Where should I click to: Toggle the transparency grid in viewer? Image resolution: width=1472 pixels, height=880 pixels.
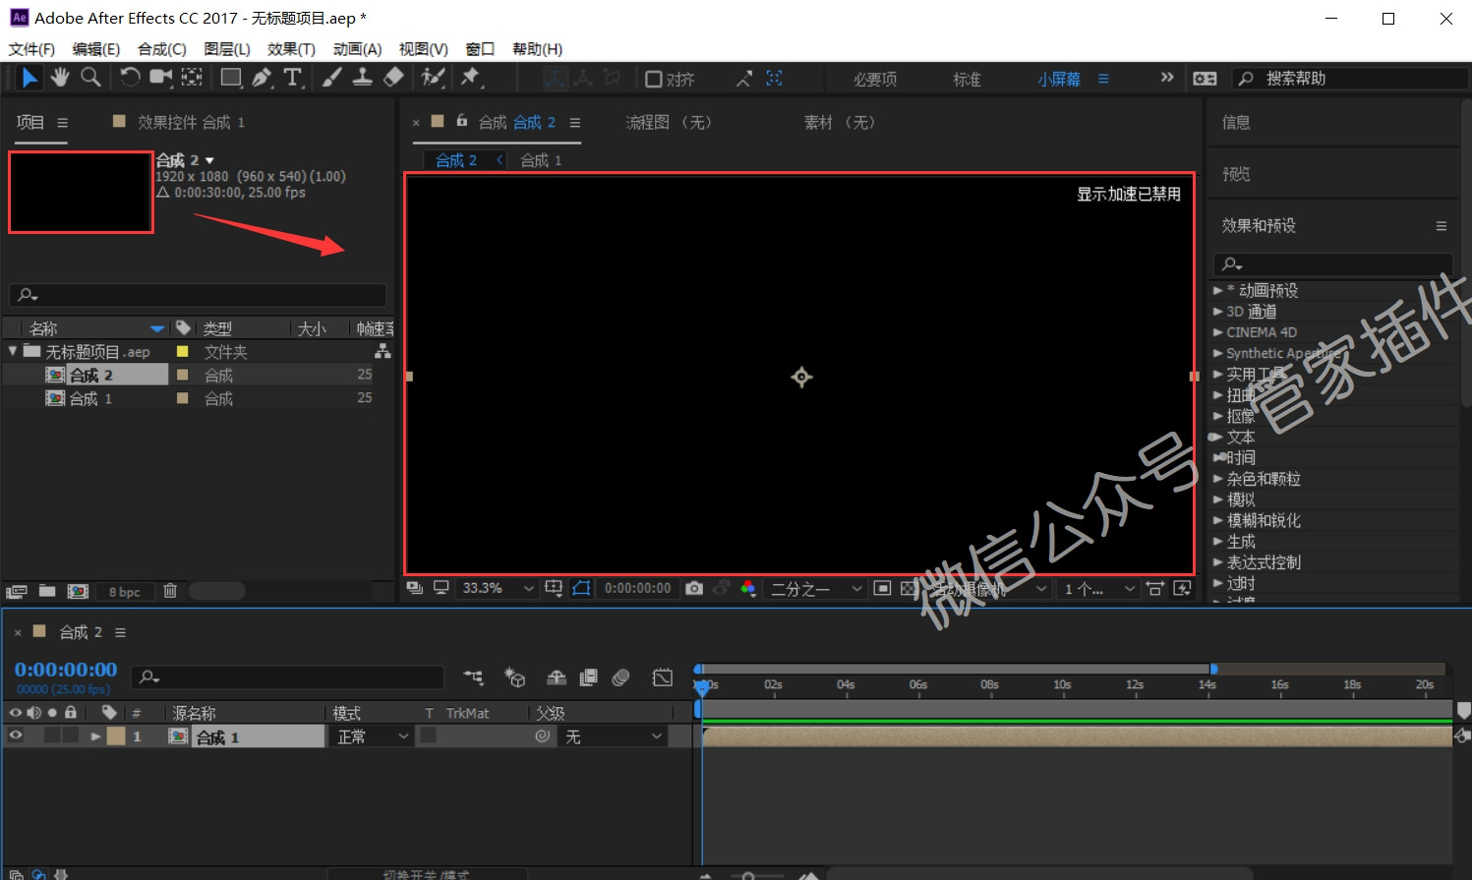(909, 588)
